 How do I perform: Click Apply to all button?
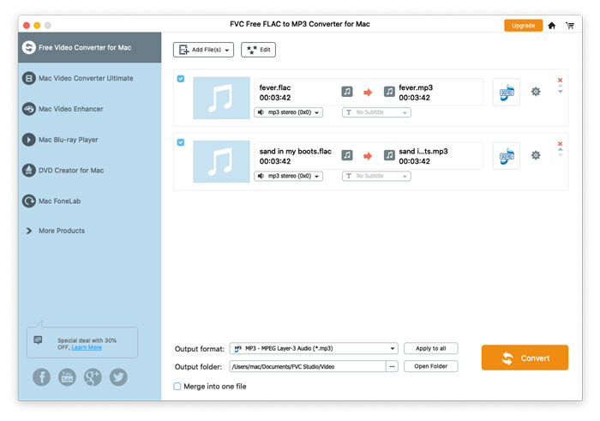click(x=431, y=348)
